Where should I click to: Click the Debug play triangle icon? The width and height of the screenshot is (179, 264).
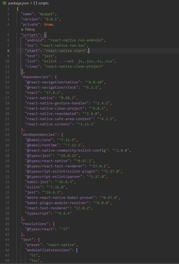[23, 30]
